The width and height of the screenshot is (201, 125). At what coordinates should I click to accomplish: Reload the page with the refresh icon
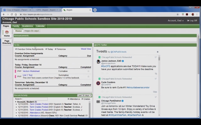(12, 14)
